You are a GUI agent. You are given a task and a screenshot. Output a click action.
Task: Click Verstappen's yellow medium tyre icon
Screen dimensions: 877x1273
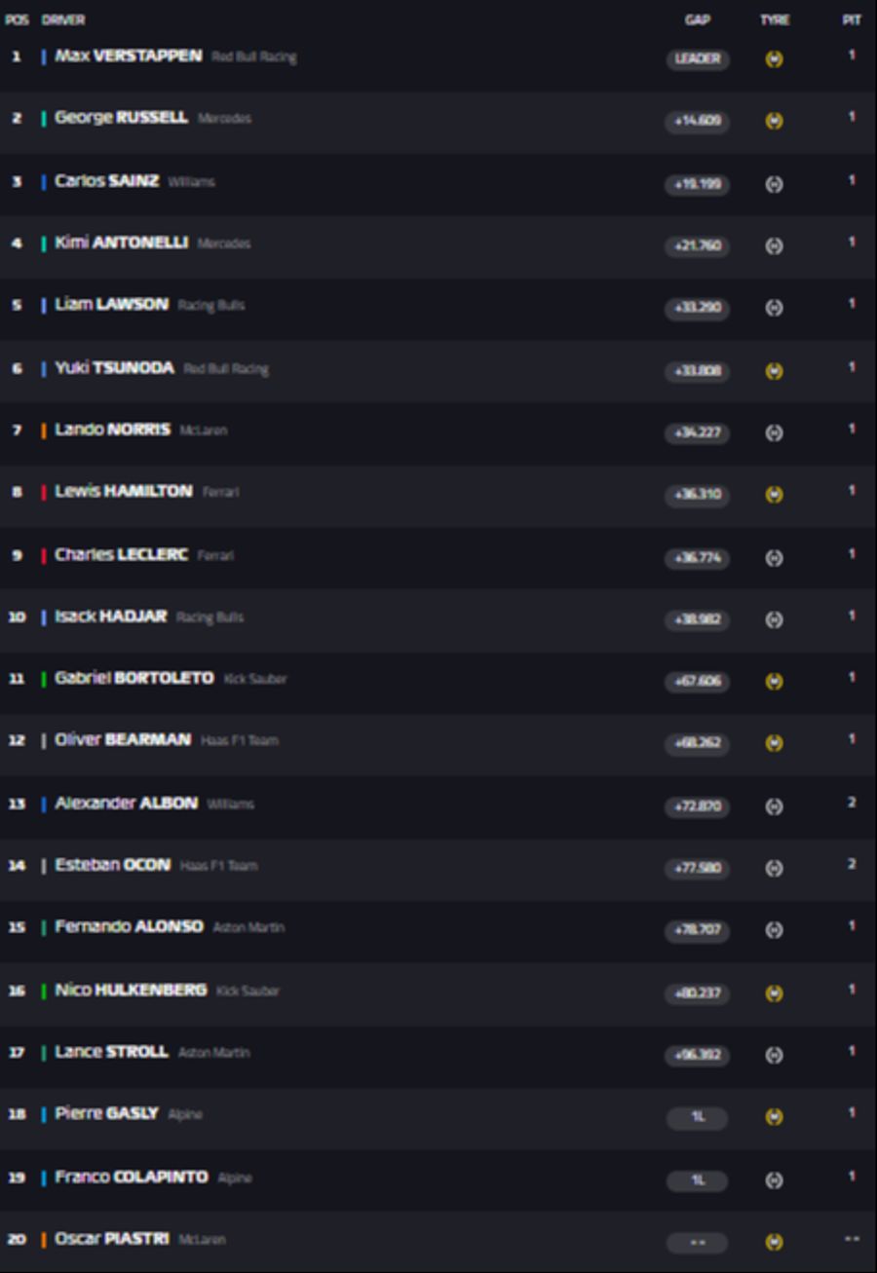(774, 59)
